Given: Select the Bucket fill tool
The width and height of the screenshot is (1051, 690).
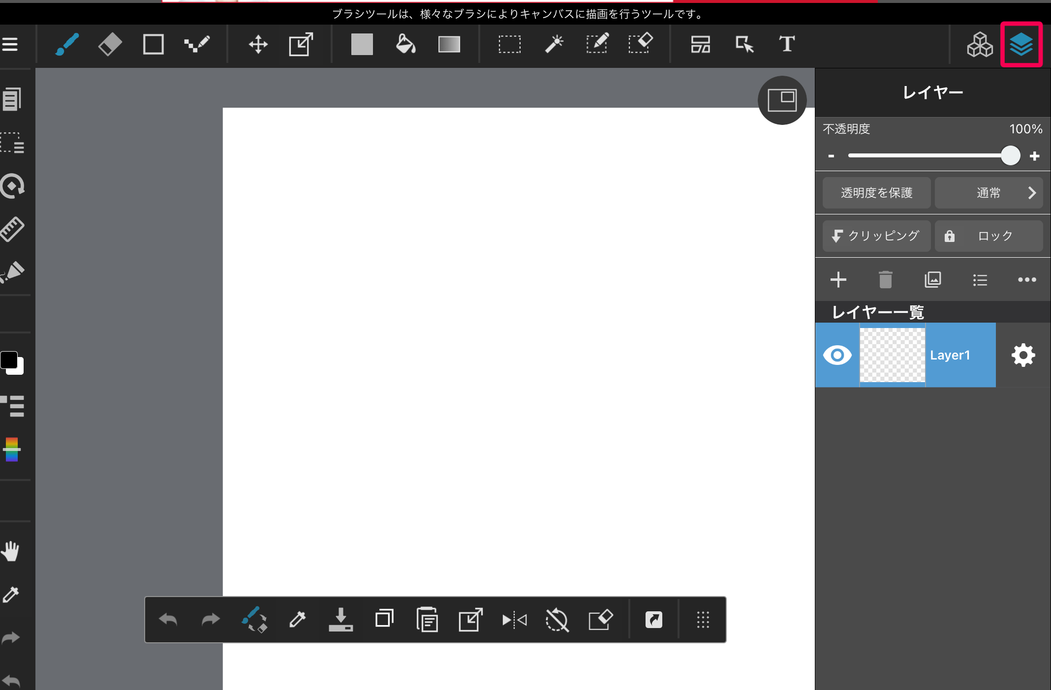Looking at the screenshot, I should coord(405,44).
